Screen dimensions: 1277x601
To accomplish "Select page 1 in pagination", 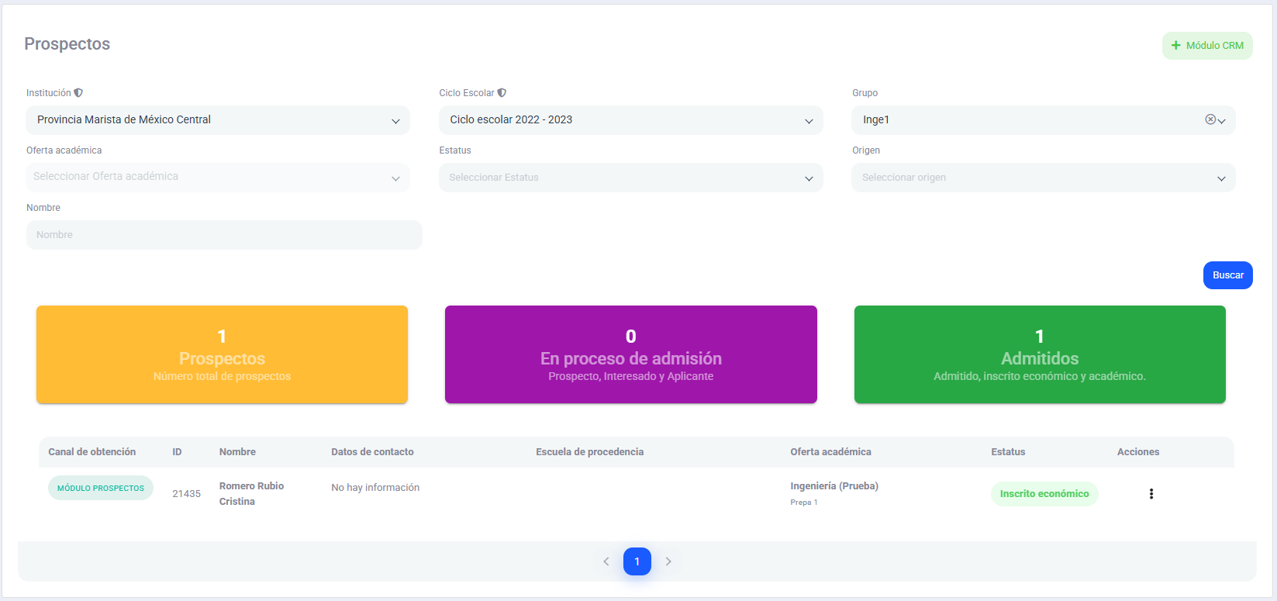I will pyautogui.click(x=637, y=561).
